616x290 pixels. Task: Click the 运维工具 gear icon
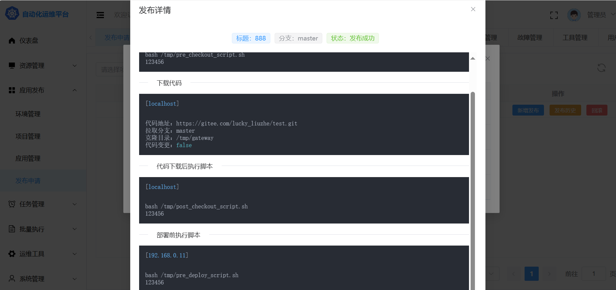pyautogui.click(x=12, y=254)
